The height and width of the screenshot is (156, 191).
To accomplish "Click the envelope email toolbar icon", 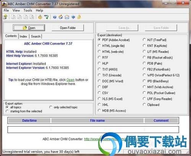I will (67, 17).
